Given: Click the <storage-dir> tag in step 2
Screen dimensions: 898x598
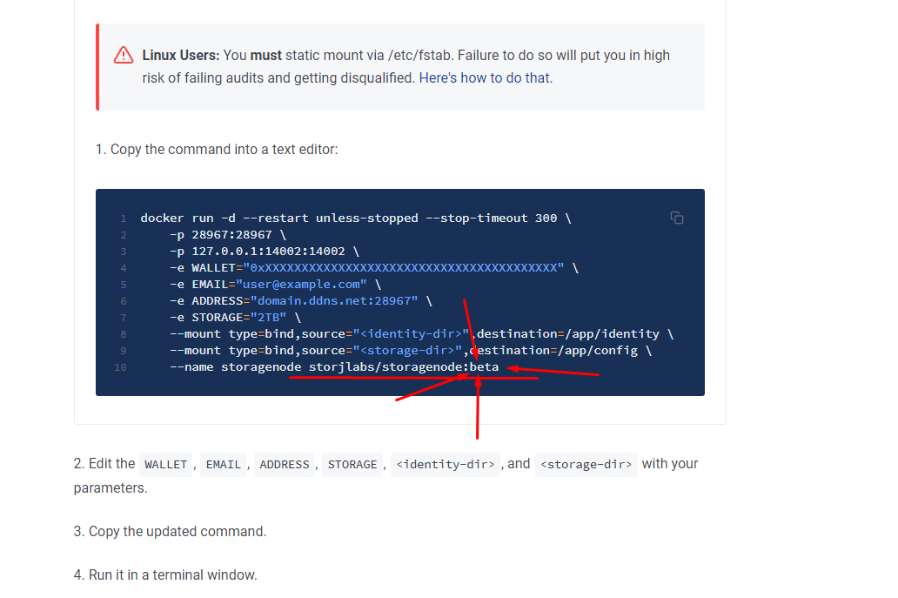Looking at the screenshot, I should [586, 465].
